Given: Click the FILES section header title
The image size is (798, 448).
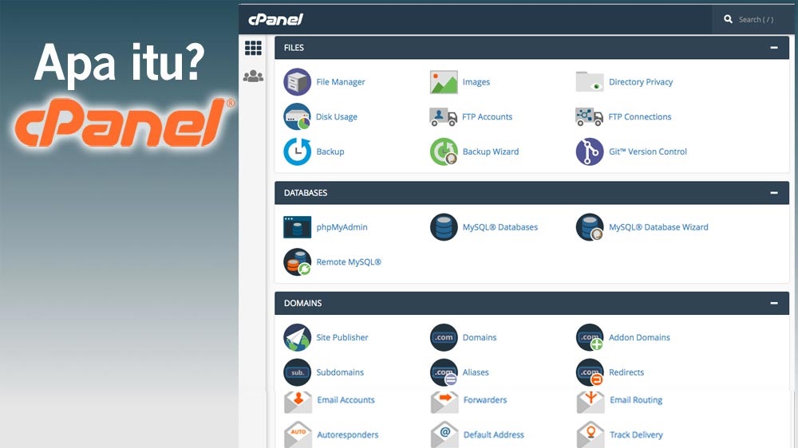Looking at the screenshot, I should click(294, 48).
